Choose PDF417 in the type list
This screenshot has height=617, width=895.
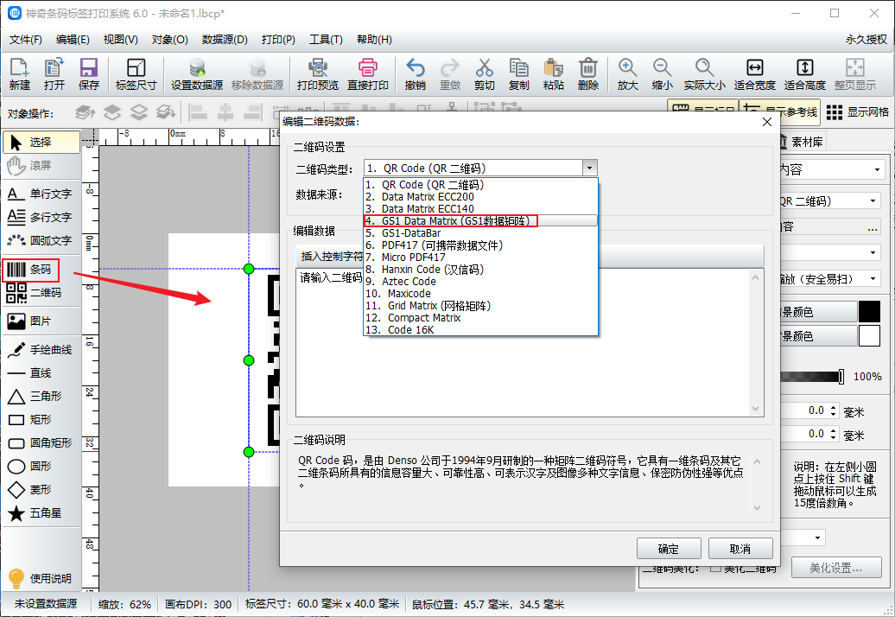(x=441, y=245)
